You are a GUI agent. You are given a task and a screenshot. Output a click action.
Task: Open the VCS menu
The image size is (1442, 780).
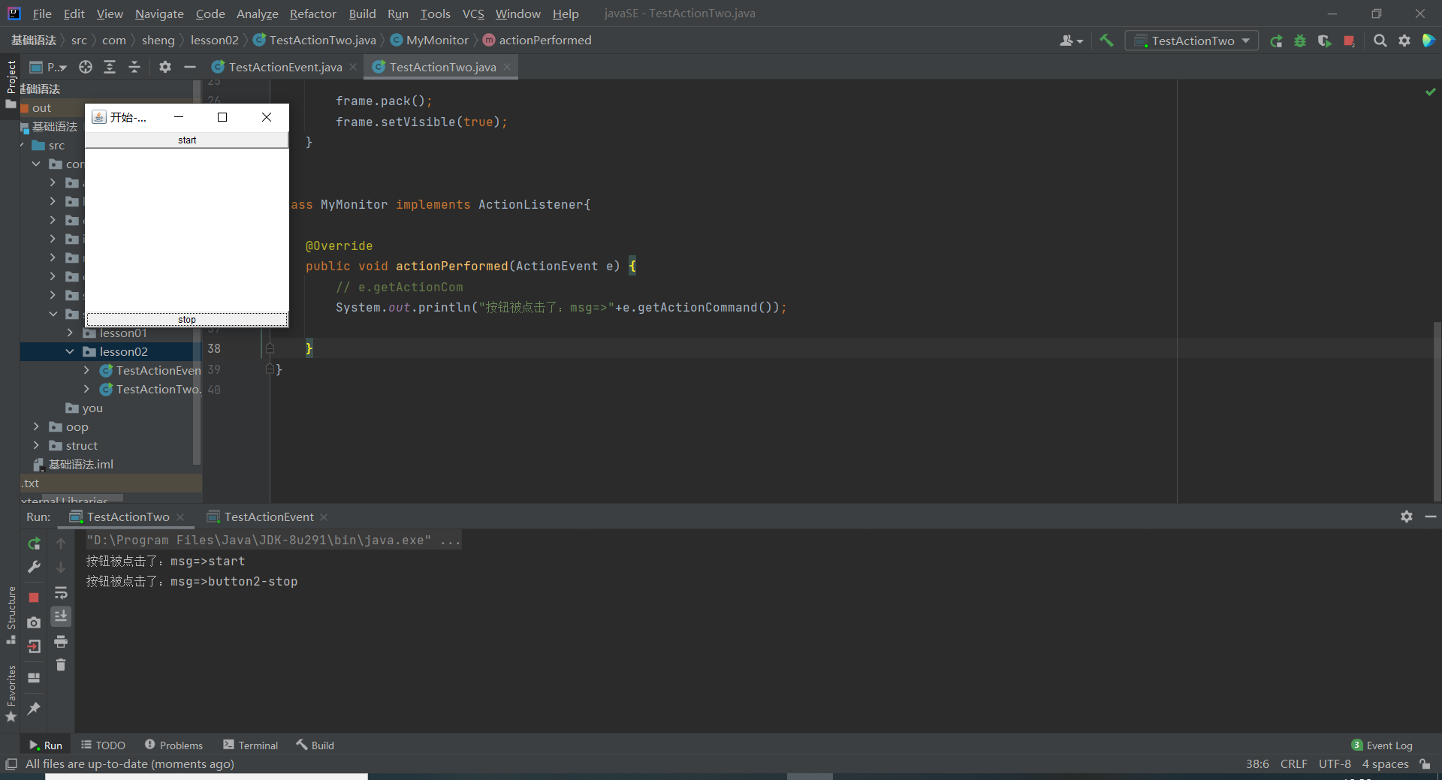pyautogui.click(x=473, y=14)
